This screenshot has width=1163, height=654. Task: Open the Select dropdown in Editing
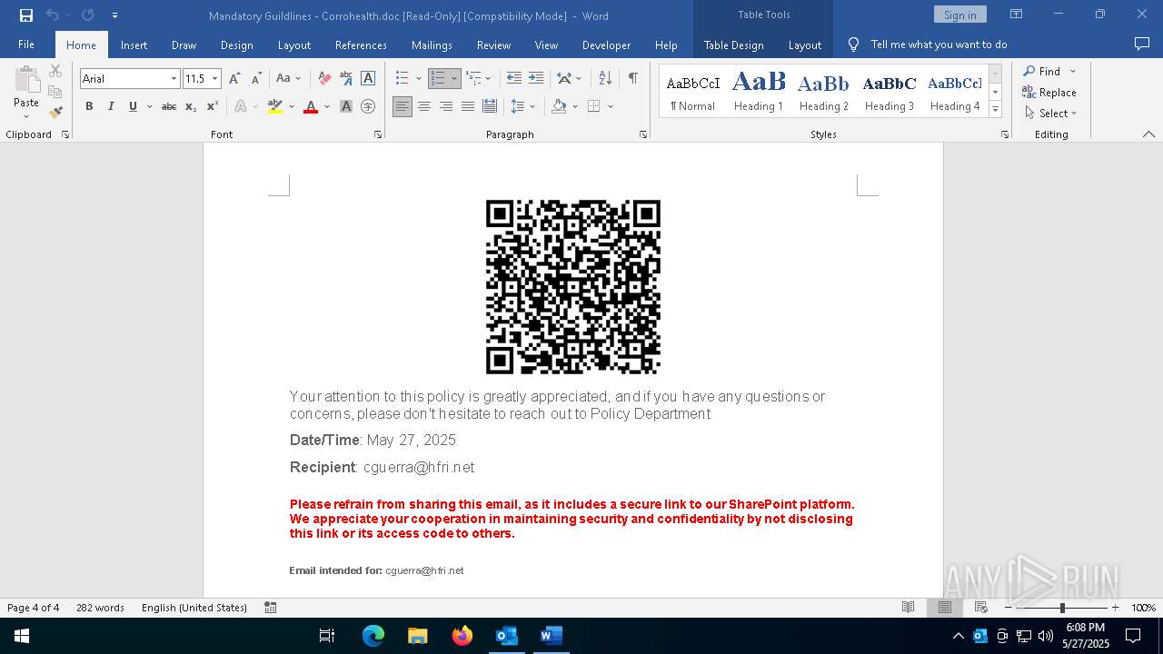1050,114
